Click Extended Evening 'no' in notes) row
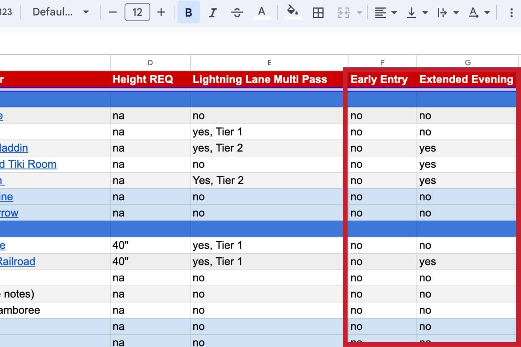Viewport: 521px width, 347px height. (x=425, y=294)
